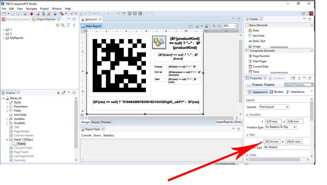Click the Note palette element

[x=253, y=30]
